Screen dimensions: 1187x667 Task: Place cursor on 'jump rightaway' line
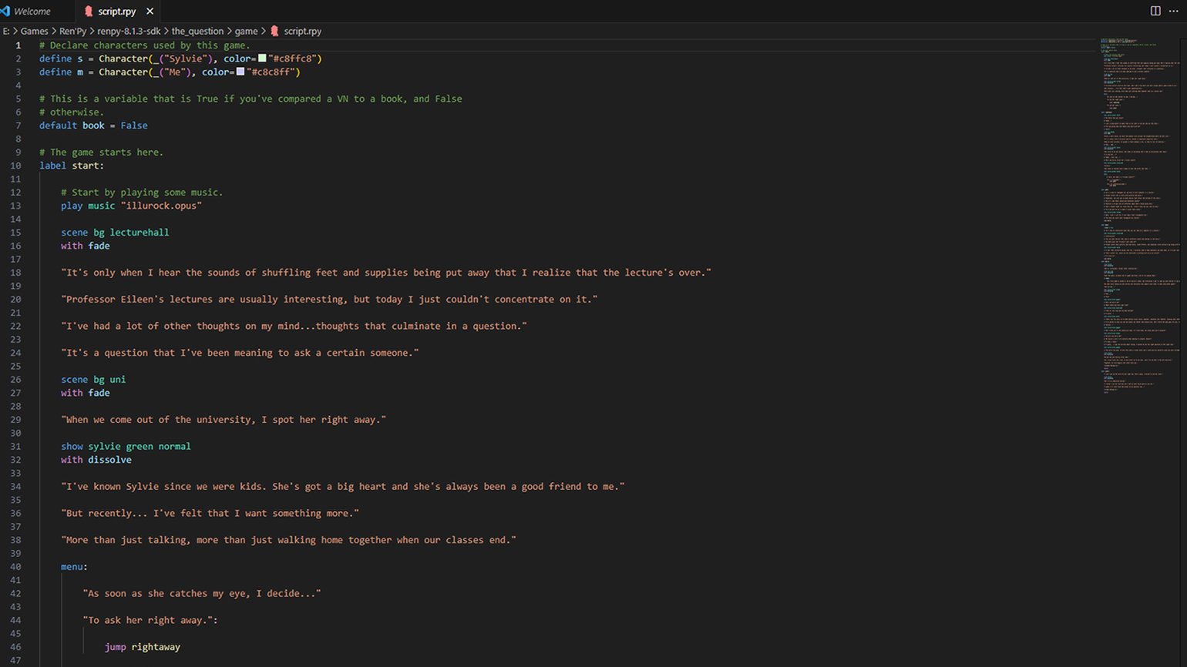tap(143, 647)
